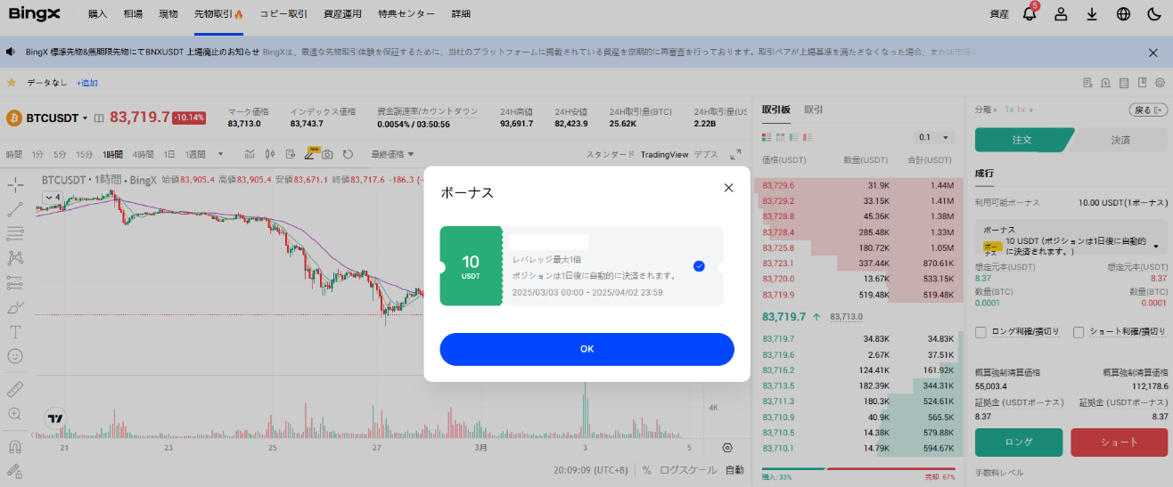The image size is (1173, 487).
Task: Open the spot menu item
Action: point(168,14)
